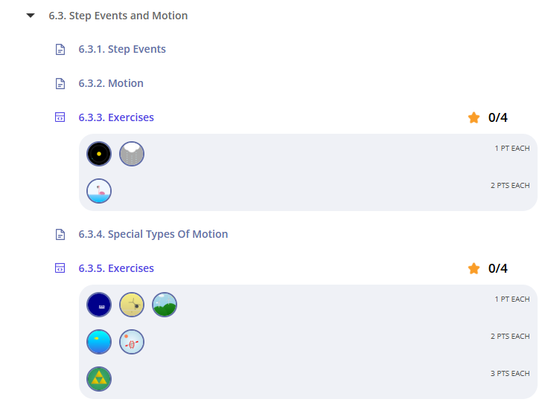
Task: Click the code icon beside 6.3.3. Exercises
Action: pyautogui.click(x=61, y=117)
